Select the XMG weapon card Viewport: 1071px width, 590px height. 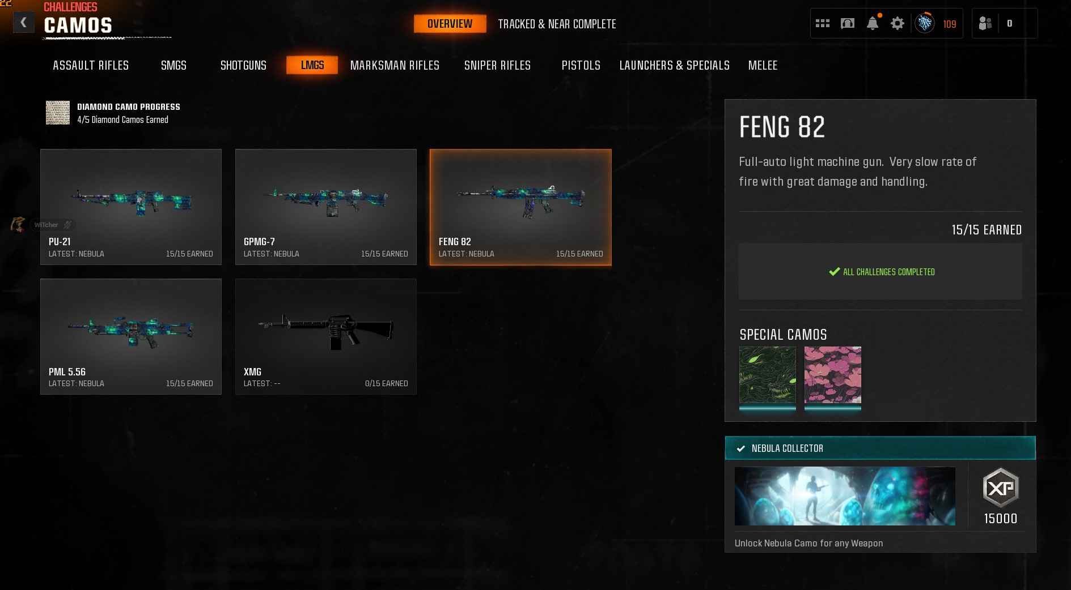326,336
